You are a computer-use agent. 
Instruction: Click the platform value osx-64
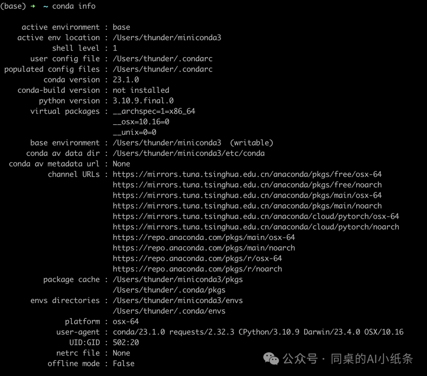(x=126, y=322)
